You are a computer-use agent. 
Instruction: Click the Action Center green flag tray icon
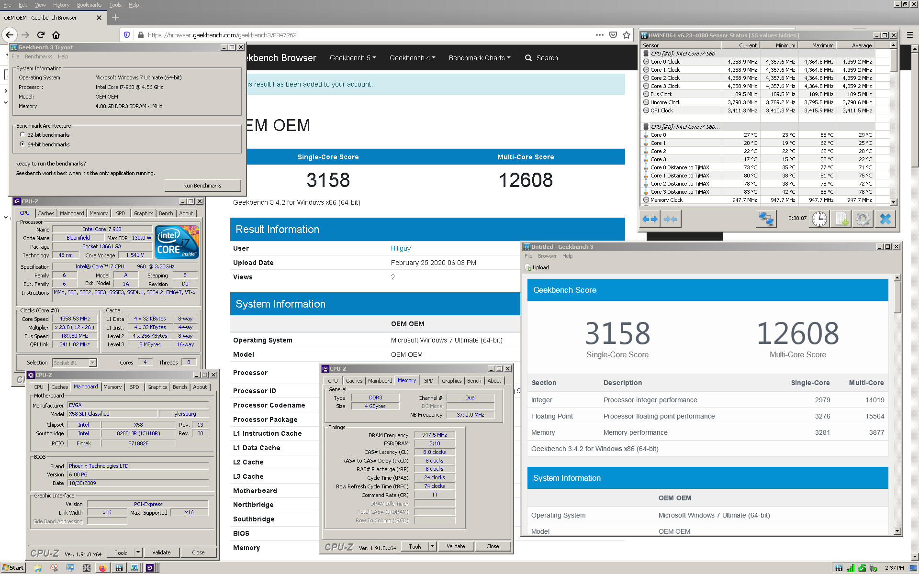(862, 568)
